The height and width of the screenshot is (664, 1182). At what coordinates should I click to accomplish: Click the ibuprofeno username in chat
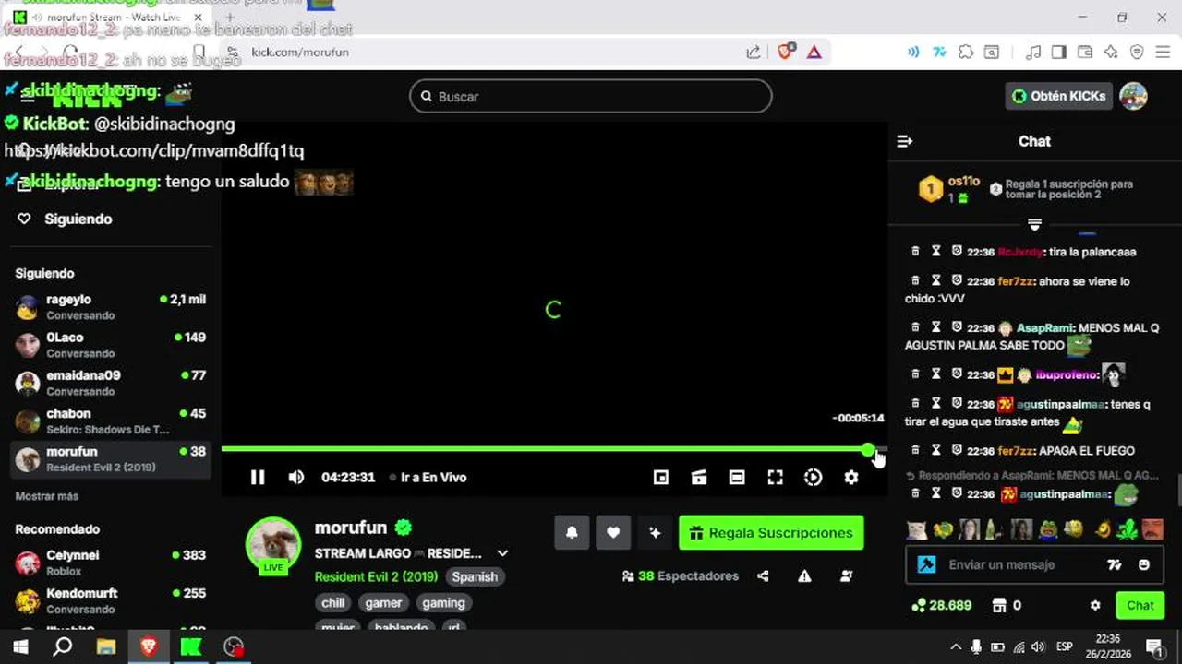coord(1066,374)
